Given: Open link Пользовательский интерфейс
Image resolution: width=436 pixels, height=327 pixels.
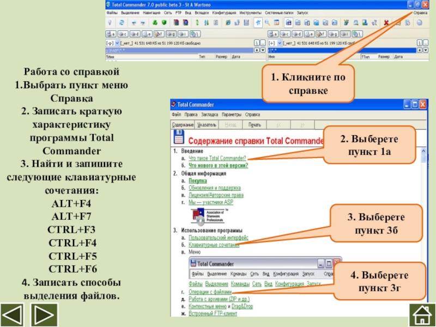Looking at the screenshot, I should pos(219,238).
